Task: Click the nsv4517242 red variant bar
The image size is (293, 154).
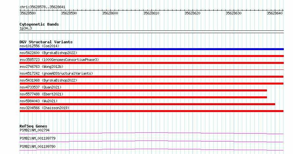Action: pyautogui.click(x=151, y=77)
